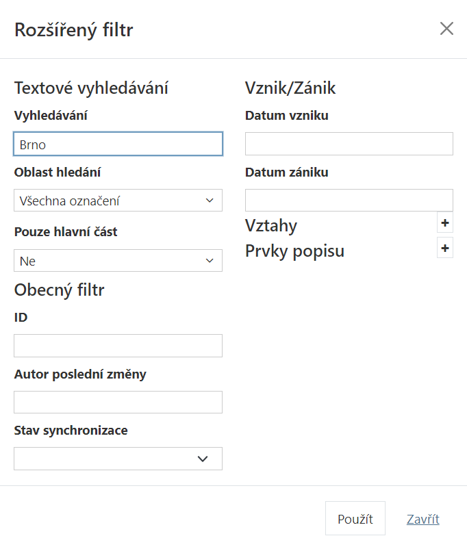The width and height of the screenshot is (467, 549).
Task: Expand Prvky popisu with plus icon
Action: coord(445,248)
